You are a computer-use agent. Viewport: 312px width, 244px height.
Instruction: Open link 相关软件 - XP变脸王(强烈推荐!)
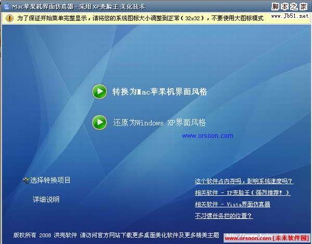click(242, 192)
